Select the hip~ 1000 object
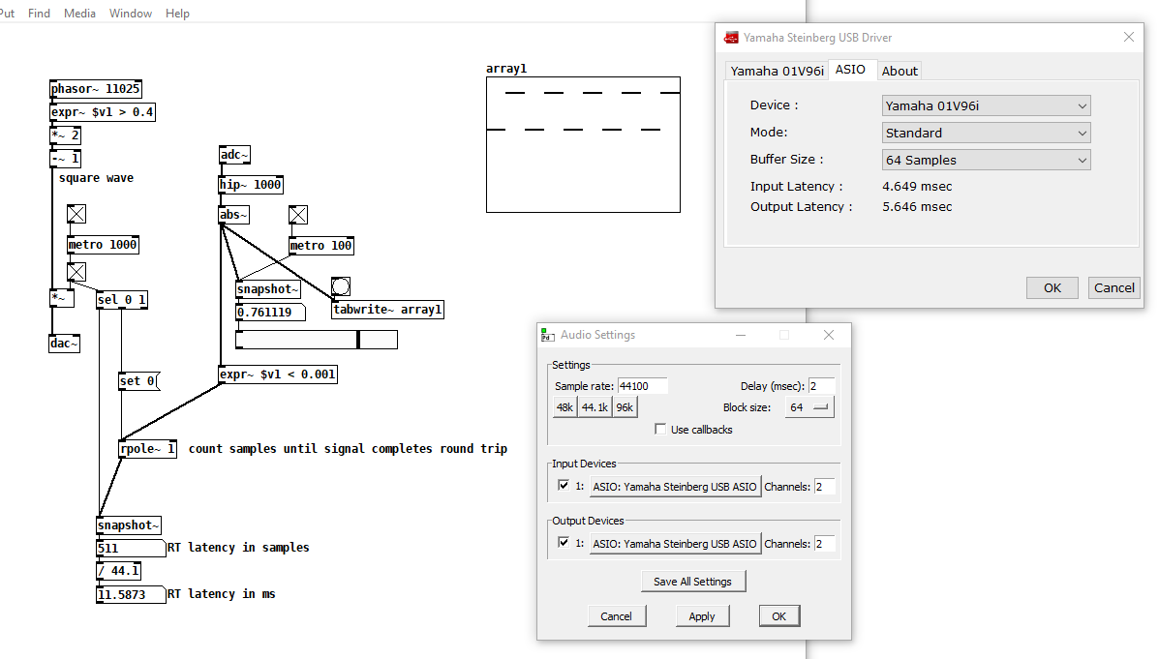The width and height of the screenshot is (1159, 659). 251,185
